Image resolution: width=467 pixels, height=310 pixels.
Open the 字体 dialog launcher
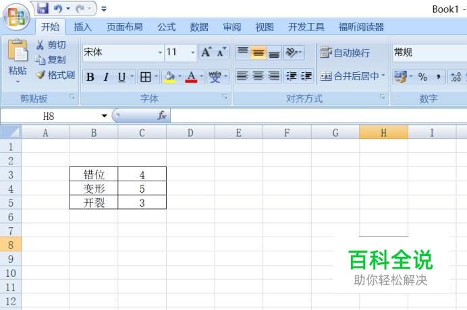tap(225, 97)
